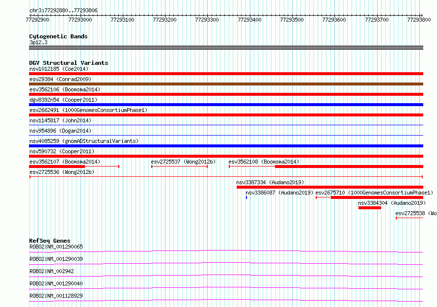Click the RefSeq Genes track heading
437x307 pixels.
coord(50,241)
